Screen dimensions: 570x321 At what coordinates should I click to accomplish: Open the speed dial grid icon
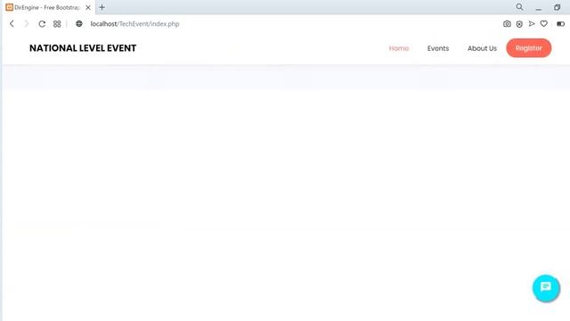(57, 24)
